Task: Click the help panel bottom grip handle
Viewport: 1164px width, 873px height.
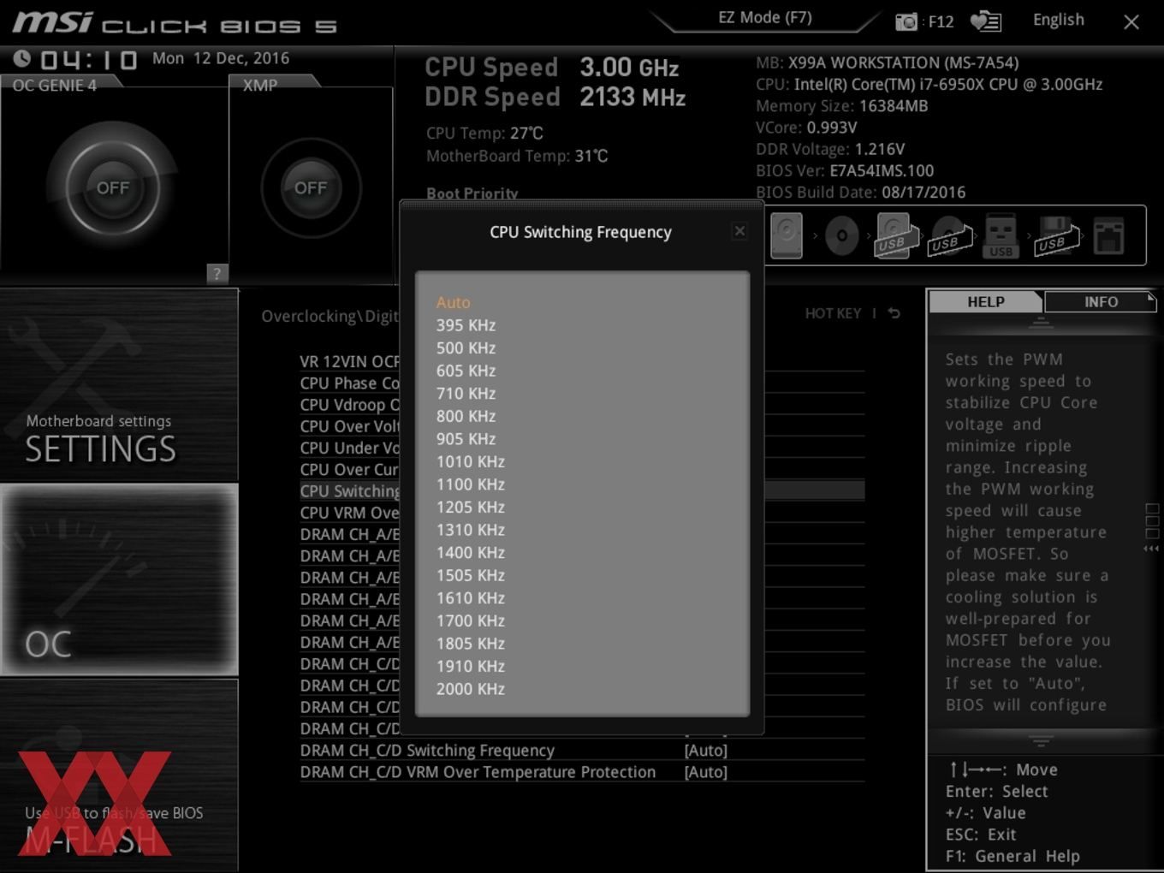Action: 1041,741
